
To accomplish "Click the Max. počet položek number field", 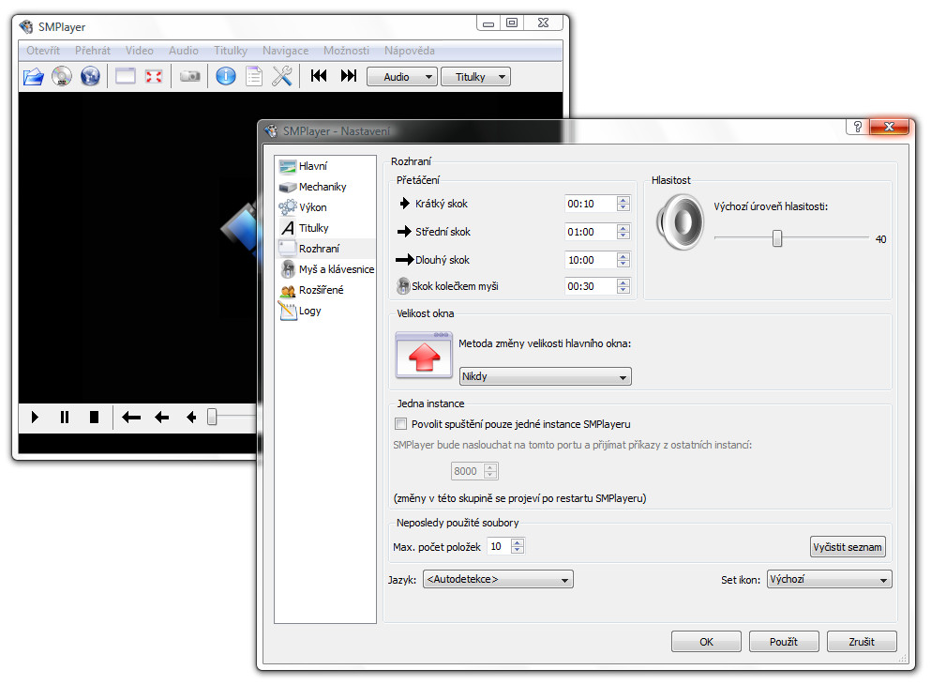I will [x=499, y=546].
